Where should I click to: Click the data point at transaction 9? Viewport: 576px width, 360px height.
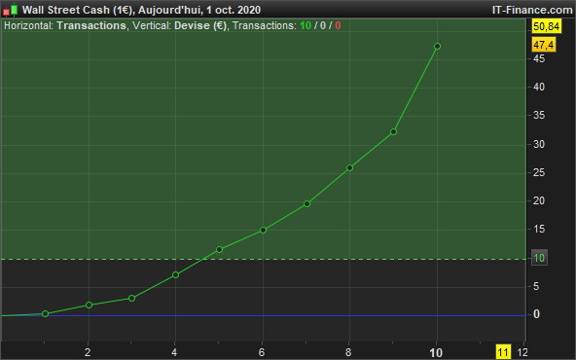[x=393, y=132]
